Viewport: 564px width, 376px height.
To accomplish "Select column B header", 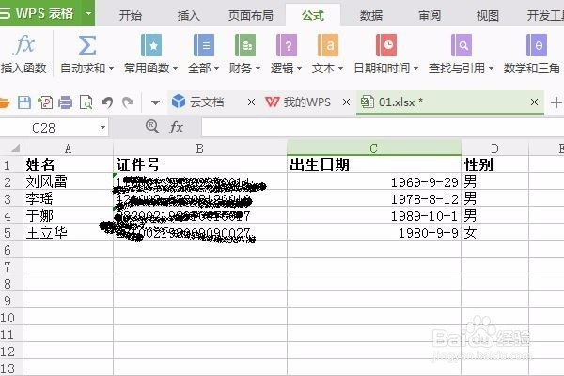I will coord(200,149).
